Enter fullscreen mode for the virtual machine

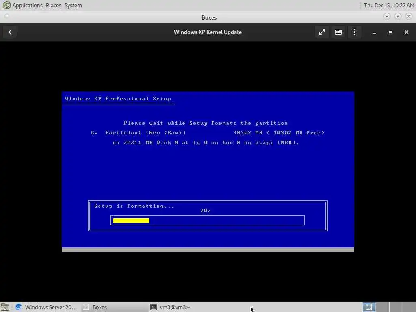pos(322,32)
